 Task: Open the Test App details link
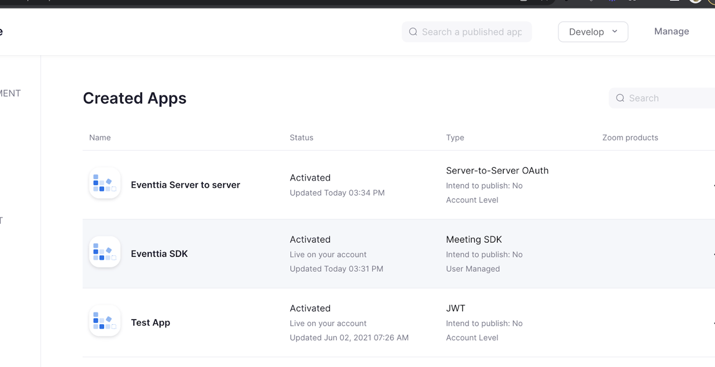(150, 322)
